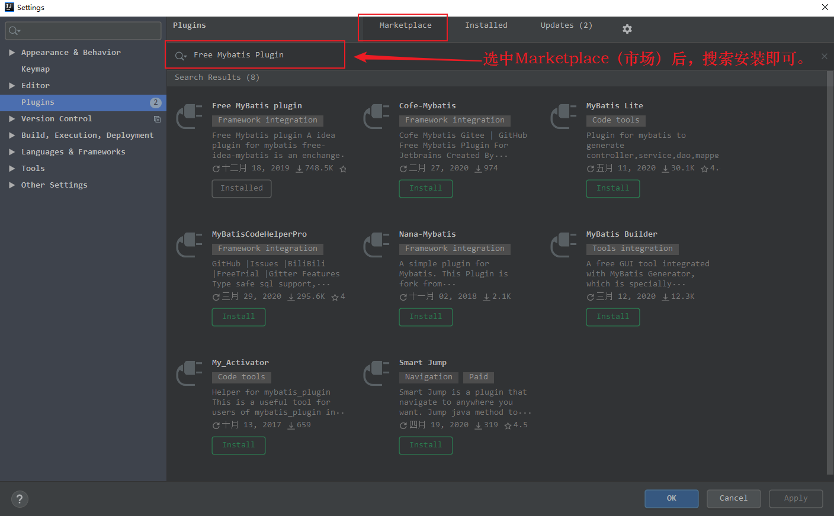
Task: Confirm settings with OK button
Action: [x=672, y=498]
